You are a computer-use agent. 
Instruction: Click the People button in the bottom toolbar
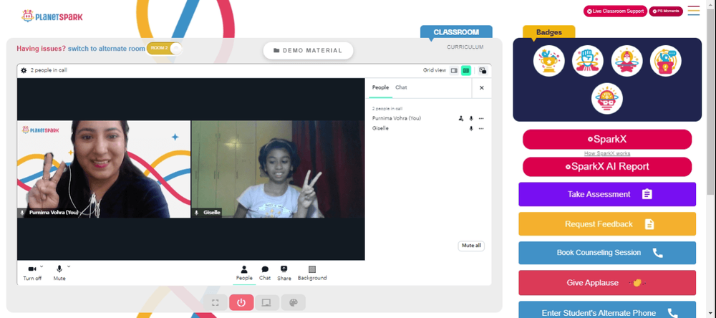244,273
